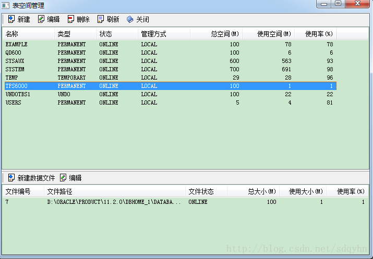Click usage rate 81 in USERS row
The width and height of the screenshot is (373, 259).
(330, 102)
